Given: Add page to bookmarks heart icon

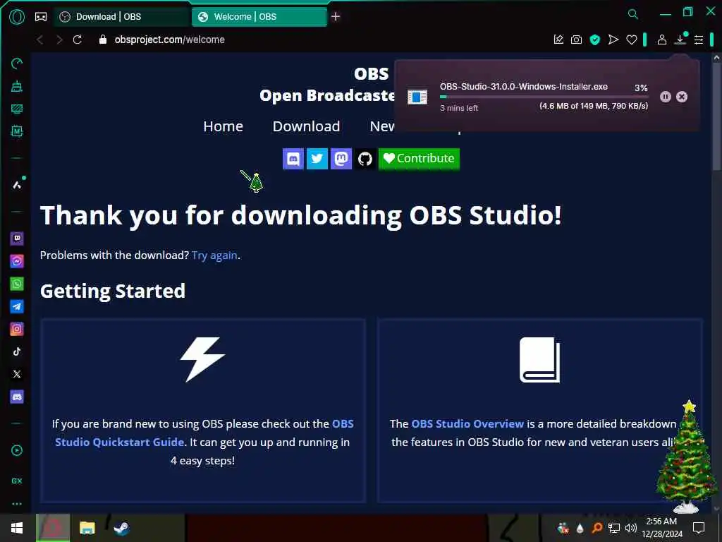Looking at the screenshot, I should (632, 40).
